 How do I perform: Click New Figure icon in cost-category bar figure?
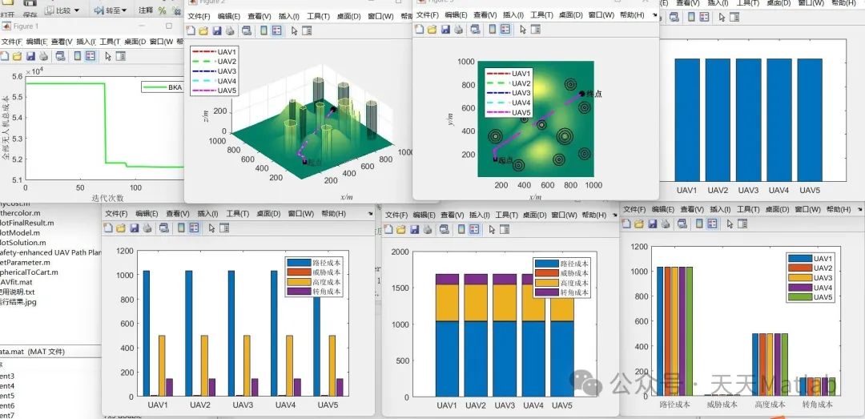tap(626, 224)
